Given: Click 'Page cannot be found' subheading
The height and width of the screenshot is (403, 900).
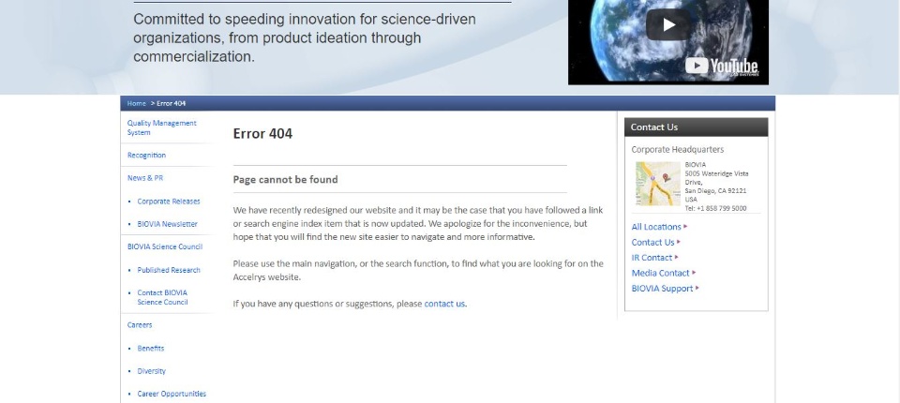Looking at the screenshot, I should (x=285, y=180).
